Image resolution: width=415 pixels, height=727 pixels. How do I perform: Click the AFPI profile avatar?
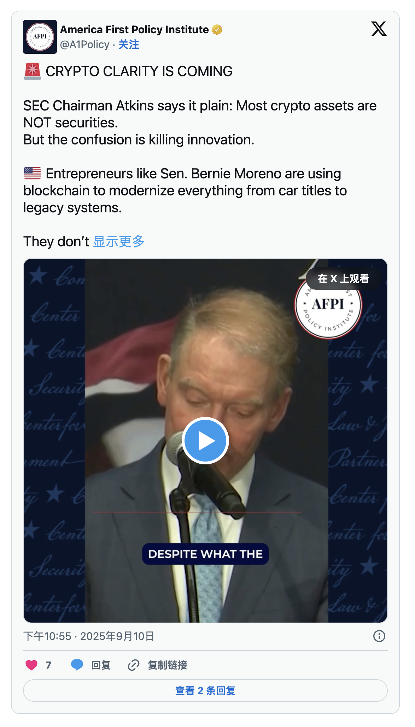pyautogui.click(x=40, y=37)
